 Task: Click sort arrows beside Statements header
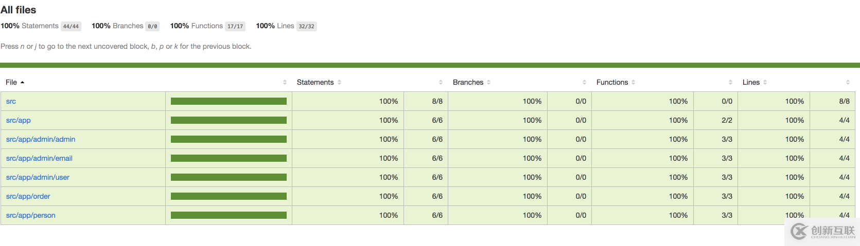point(340,82)
